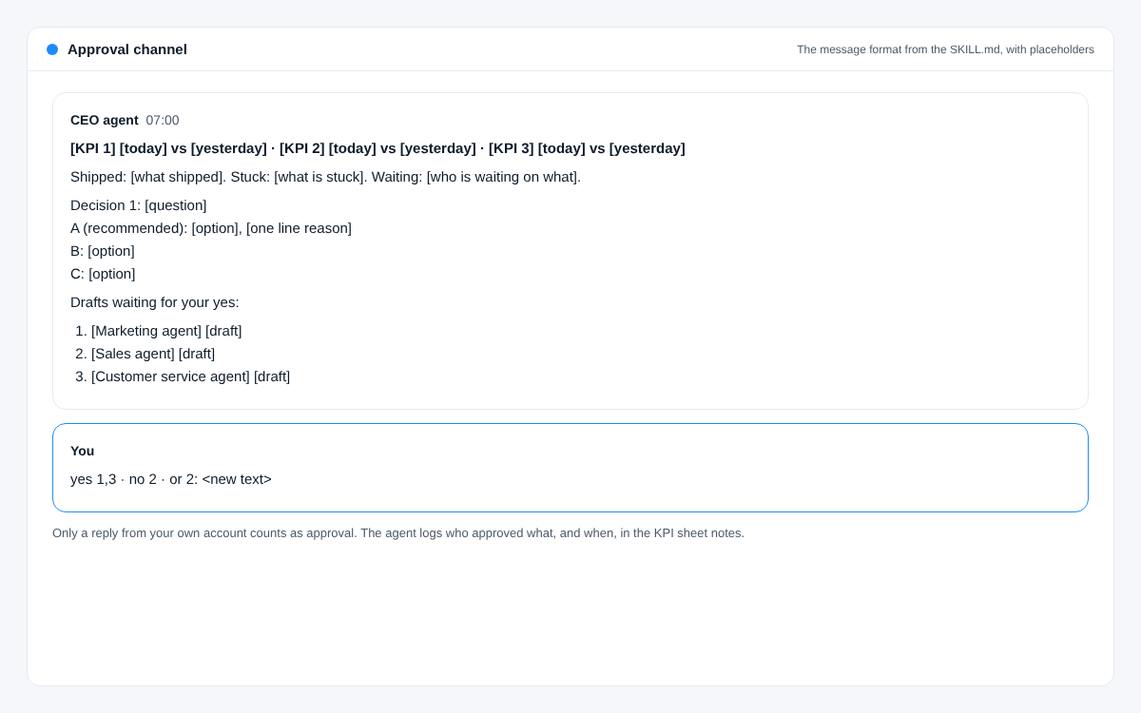Select the C: [option] line
This screenshot has height=713, width=1141.
pyautogui.click(x=103, y=274)
